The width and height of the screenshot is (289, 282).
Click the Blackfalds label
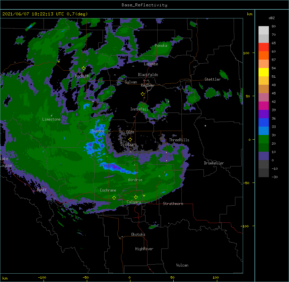pyautogui.click(x=148, y=75)
